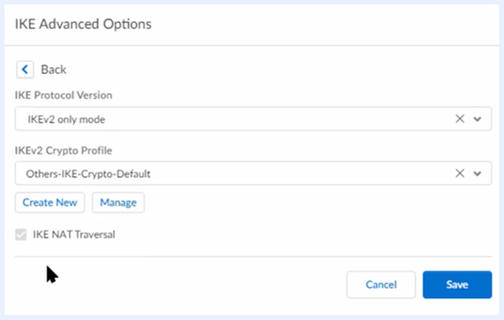Toggle the IKE NAT Traversal checkbox
Screen dimensions: 504x320
click(x=21, y=234)
